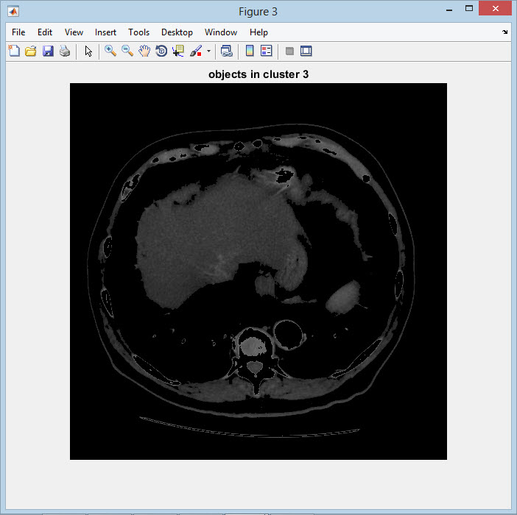Minimize the Figure 3 window
Image resolution: width=517 pixels, height=515 pixels.
[449, 10]
